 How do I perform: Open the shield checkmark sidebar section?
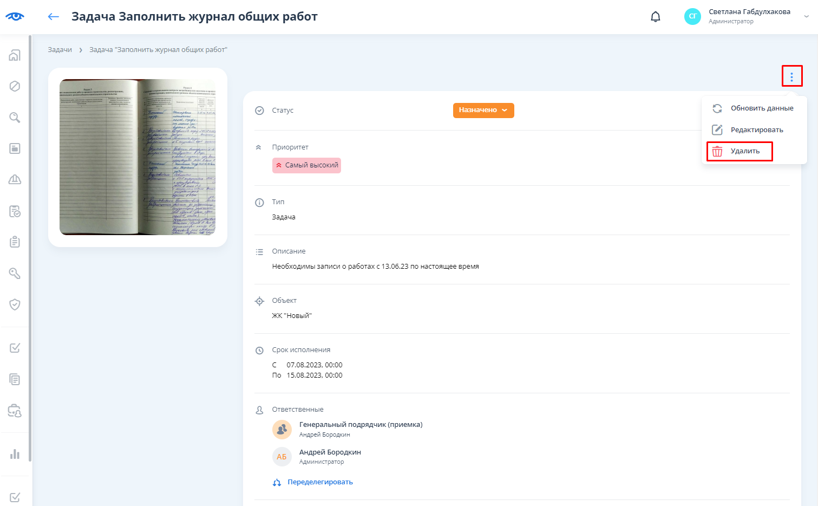coord(15,304)
